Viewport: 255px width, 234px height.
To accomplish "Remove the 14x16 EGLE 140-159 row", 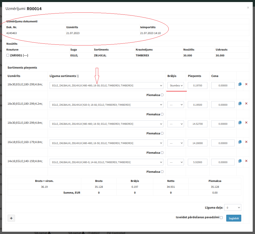I will coord(246,161).
